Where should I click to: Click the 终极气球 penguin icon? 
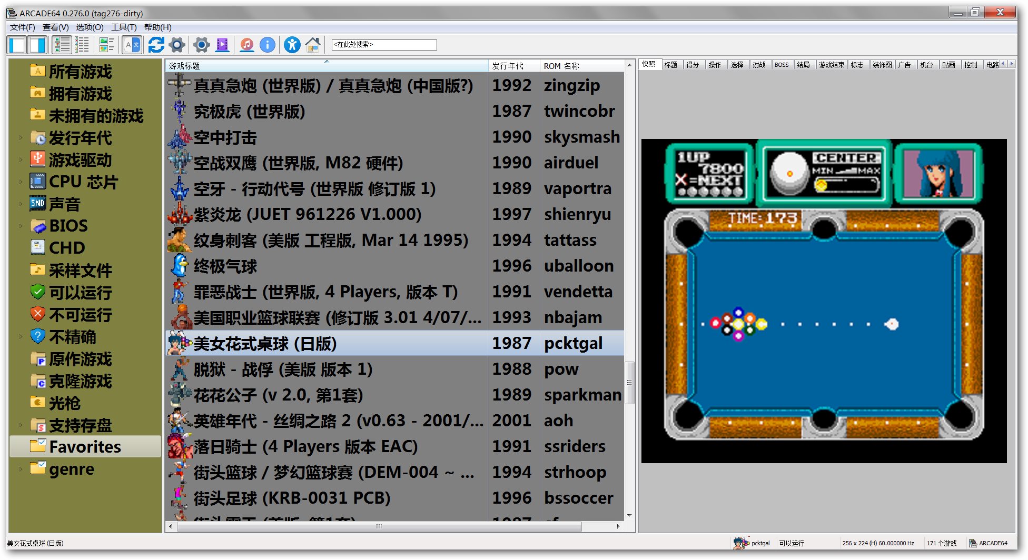(x=179, y=266)
